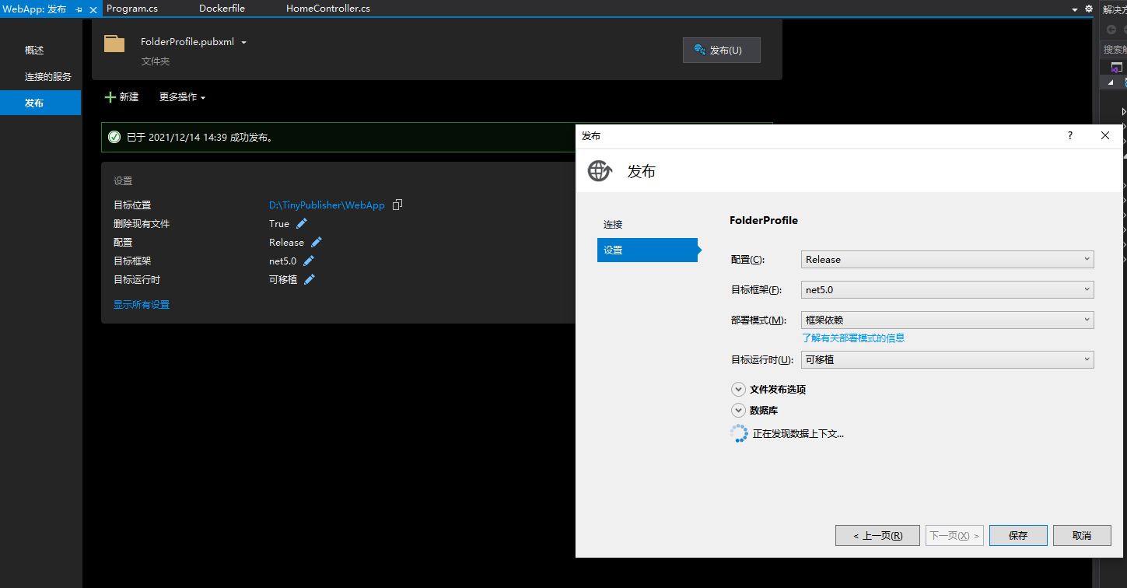1127x588 pixels.
Task: Click the help question mark in 发布 dialog
Action: click(1070, 135)
